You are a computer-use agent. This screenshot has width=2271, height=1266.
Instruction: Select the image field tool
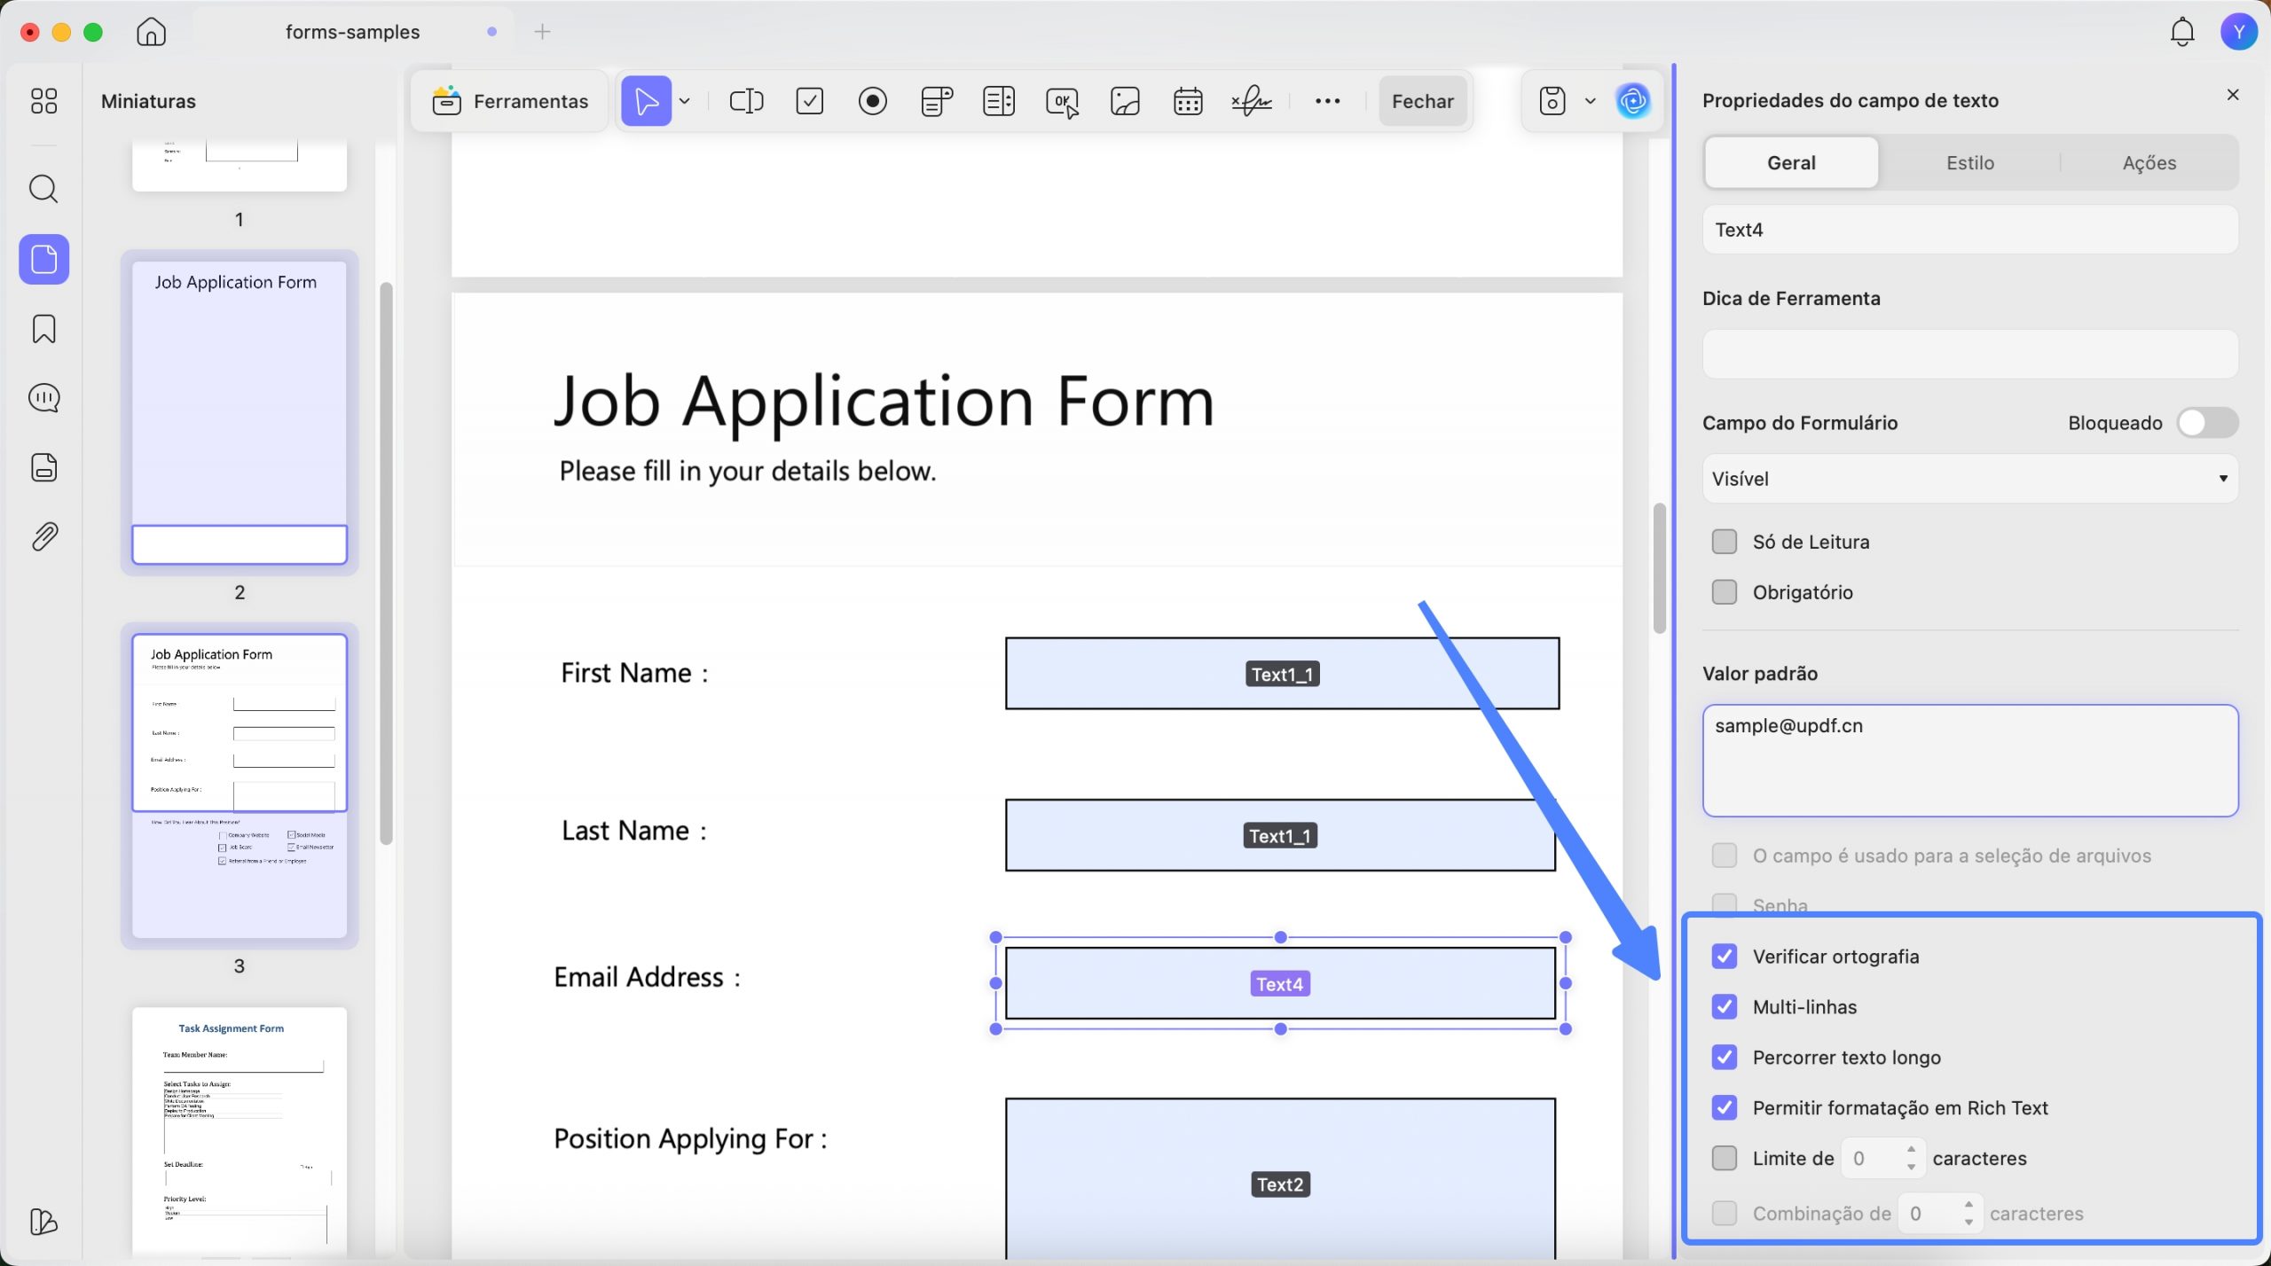(x=1125, y=101)
